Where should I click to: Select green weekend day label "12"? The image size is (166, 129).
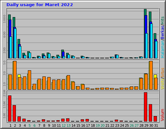pos(64,125)
